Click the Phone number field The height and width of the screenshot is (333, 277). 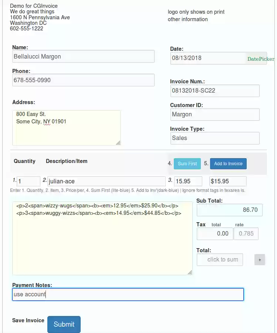[x=83, y=80]
